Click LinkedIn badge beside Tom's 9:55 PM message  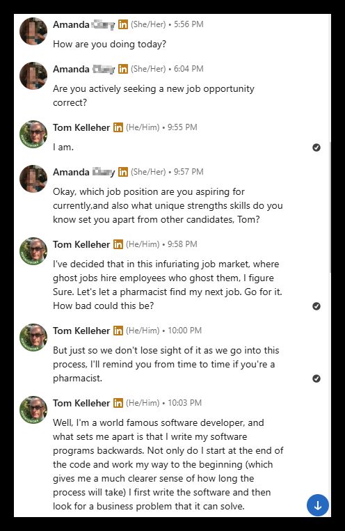(x=118, y=127)
